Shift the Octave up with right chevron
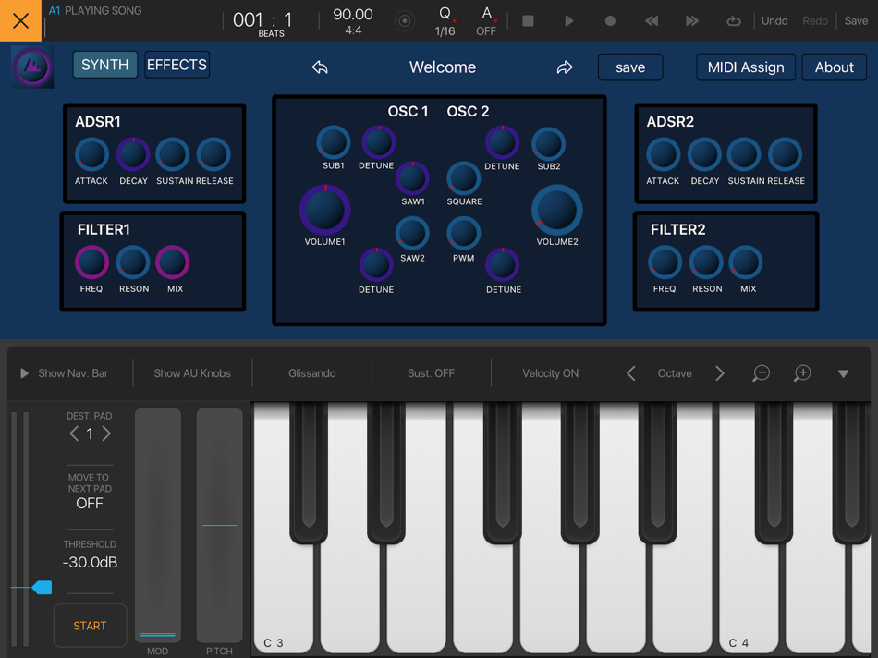Screen dimensions: 878x658 [720, 373]
